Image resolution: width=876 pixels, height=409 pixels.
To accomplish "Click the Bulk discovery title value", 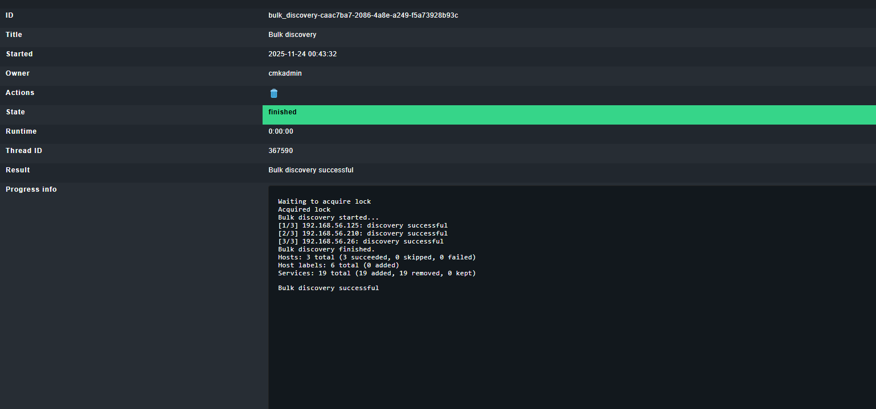I will 292,35.
